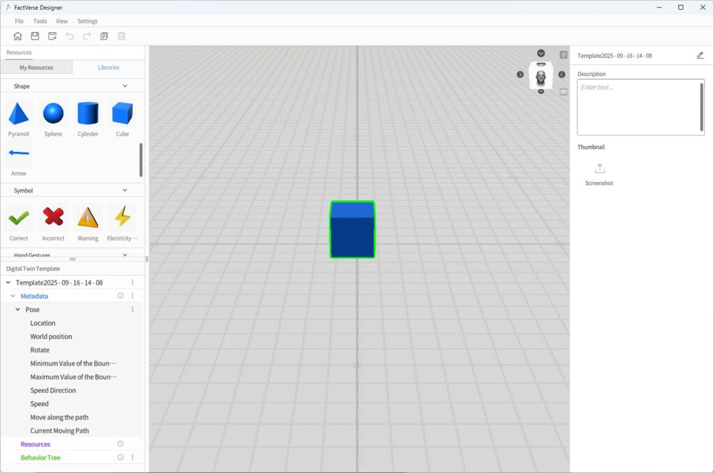Viewport: 714px width, 473px height.
Task: Rotate view using the left arrow of view cube
Action: (x=520, y=75)
